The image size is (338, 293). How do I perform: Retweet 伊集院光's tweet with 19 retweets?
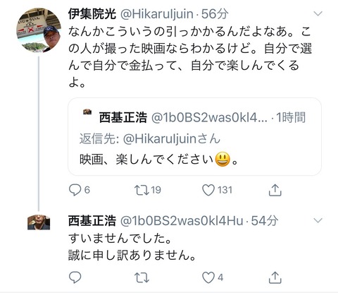pos(142,190)
